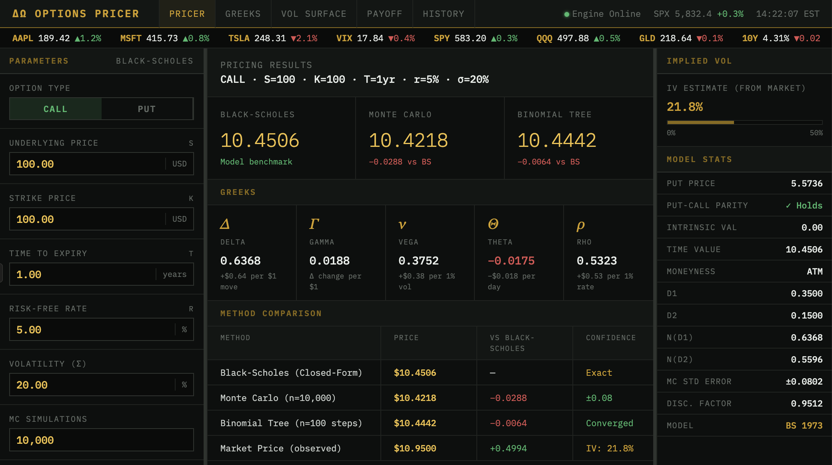The image size is (832, 465).
Task: Click the Rho Greek symbol icon
Action: click(580, 225)
